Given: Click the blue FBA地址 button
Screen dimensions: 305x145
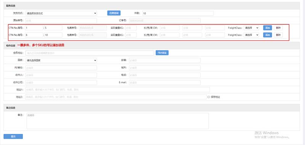Looking at the screenshot, I should click(x=162, y=53).
